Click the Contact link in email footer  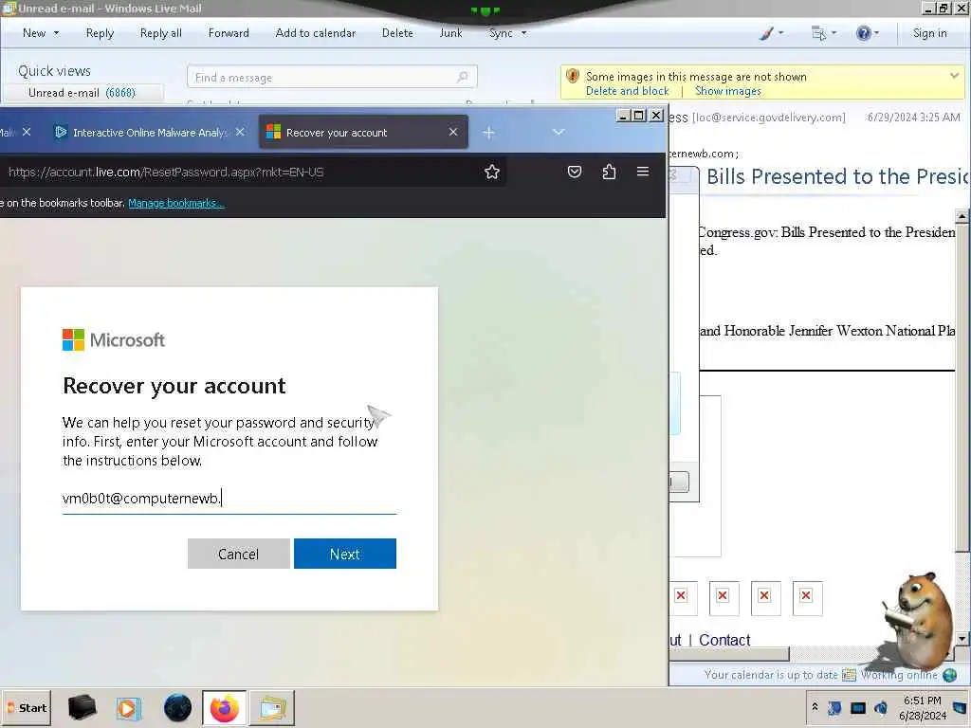pos(724,640)
